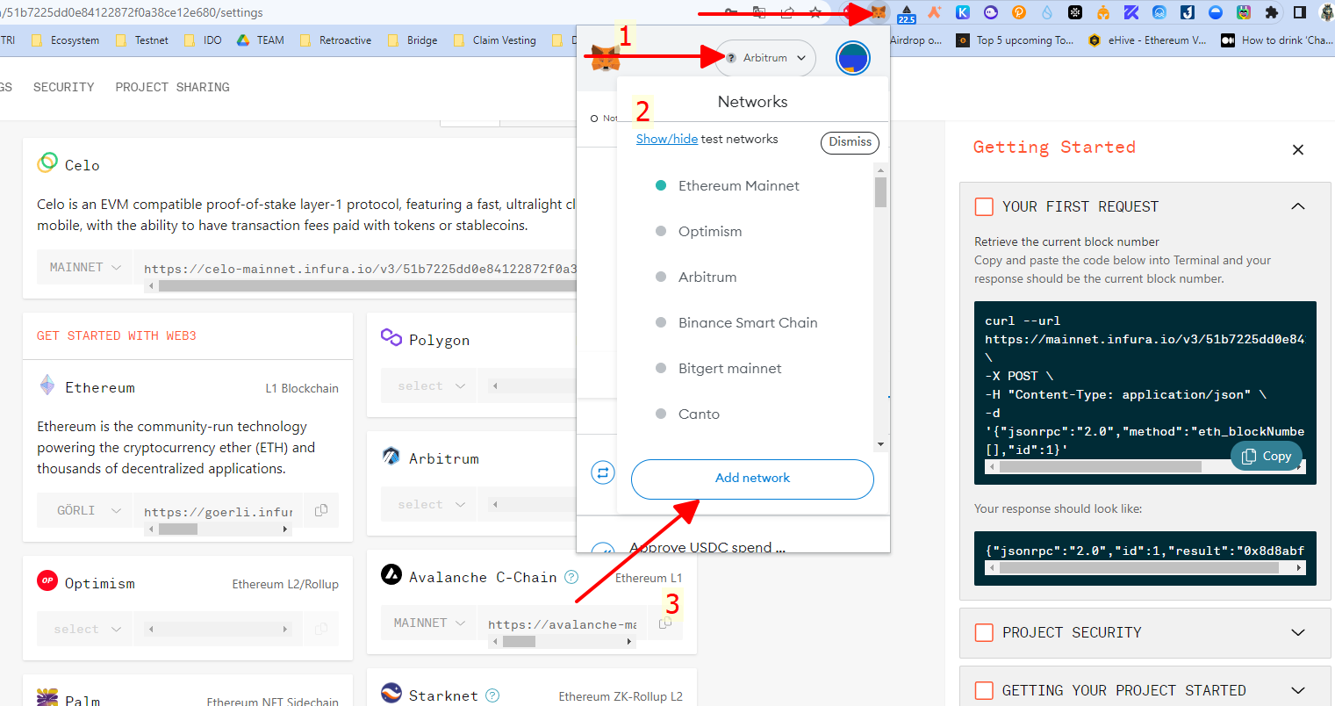
Task: Open the Avalanche MAINNET dropdown
Action: pos(428,623)
